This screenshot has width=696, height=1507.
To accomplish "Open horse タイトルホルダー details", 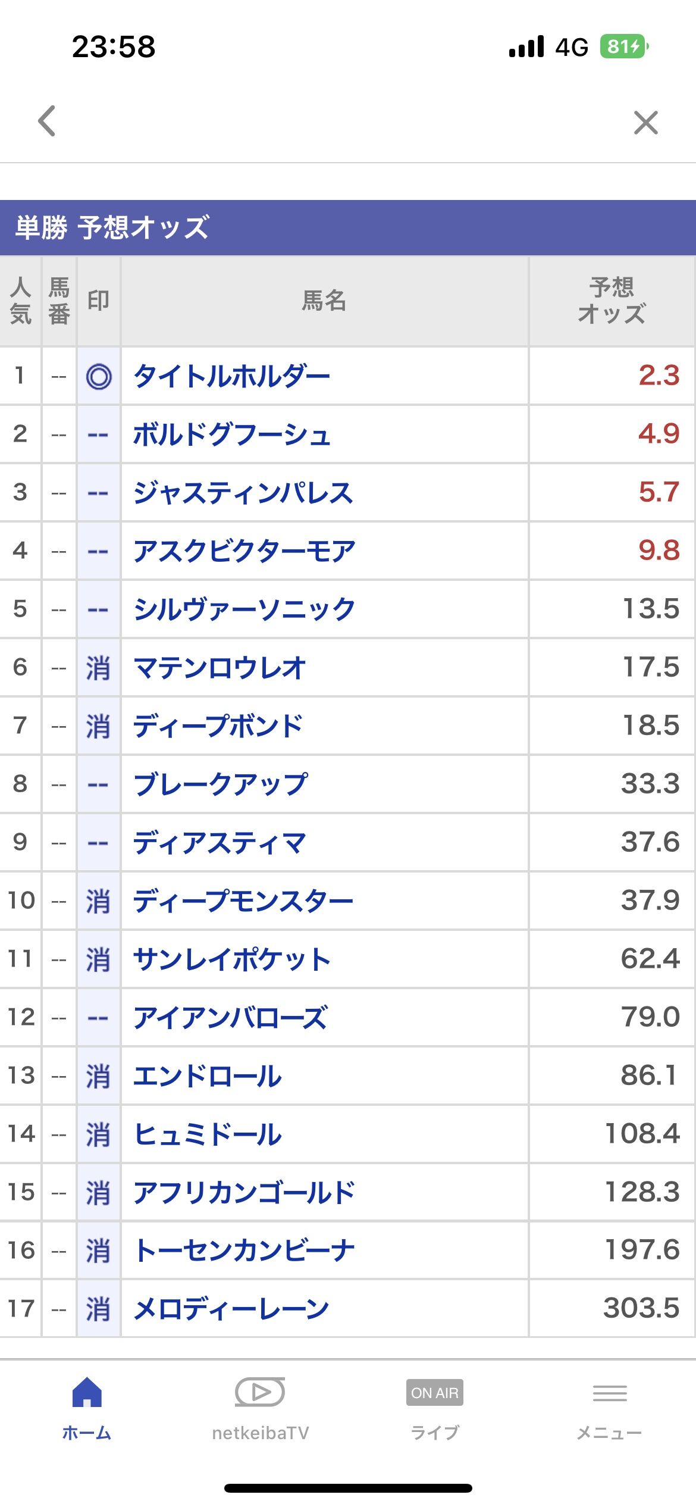I will tap(231, 376).
